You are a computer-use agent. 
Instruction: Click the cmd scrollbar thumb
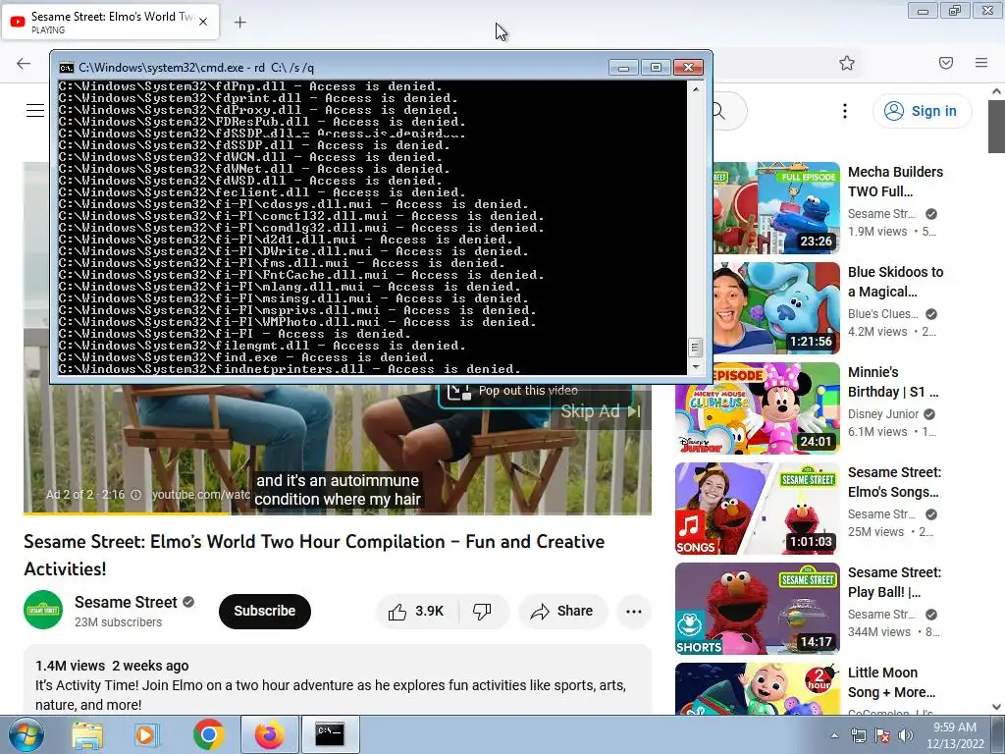click(696, 348)
